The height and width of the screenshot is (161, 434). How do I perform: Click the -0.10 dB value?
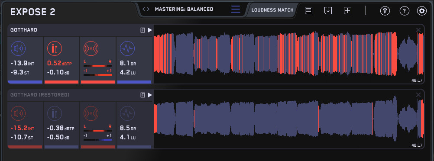(x=58, y=73)
